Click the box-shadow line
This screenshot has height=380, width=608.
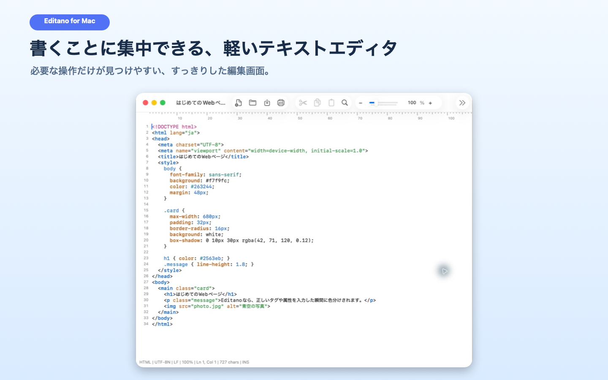point(242,240)
